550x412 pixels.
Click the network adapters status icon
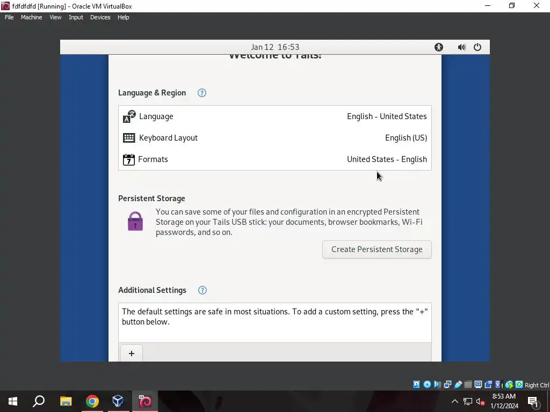[447, 384]
